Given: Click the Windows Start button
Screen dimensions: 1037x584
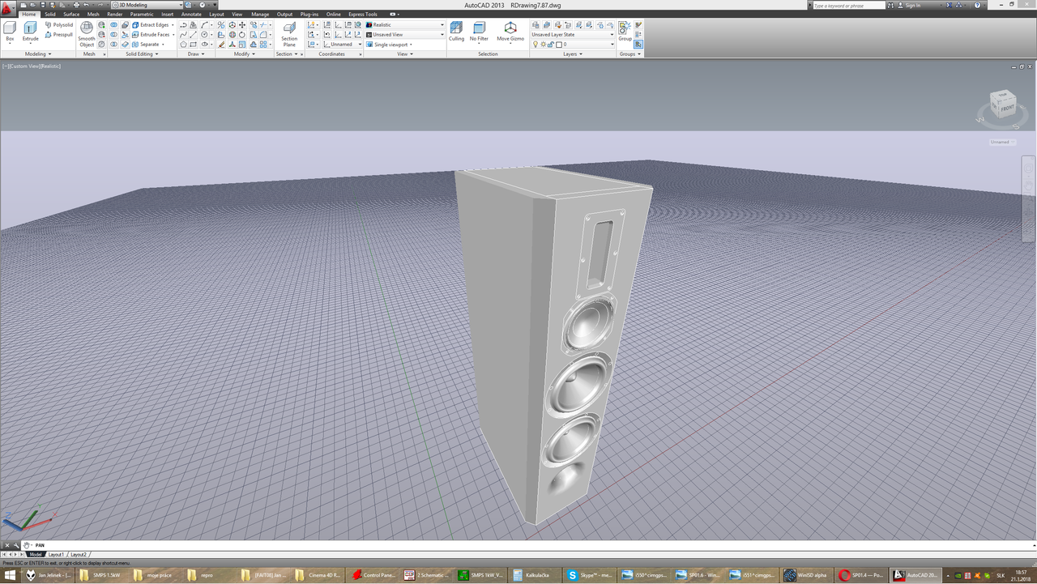Looking at the screenshot, I should pos(8,575).
